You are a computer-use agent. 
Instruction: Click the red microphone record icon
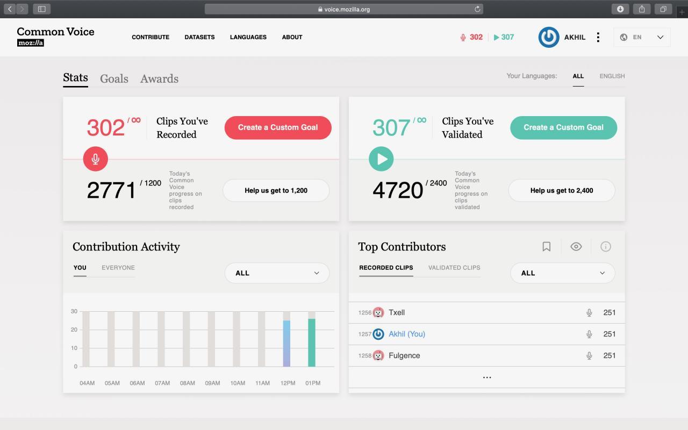[x=96, y=159]
